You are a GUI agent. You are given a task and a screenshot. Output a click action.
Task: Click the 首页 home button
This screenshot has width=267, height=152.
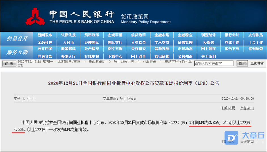coord(9,63)
